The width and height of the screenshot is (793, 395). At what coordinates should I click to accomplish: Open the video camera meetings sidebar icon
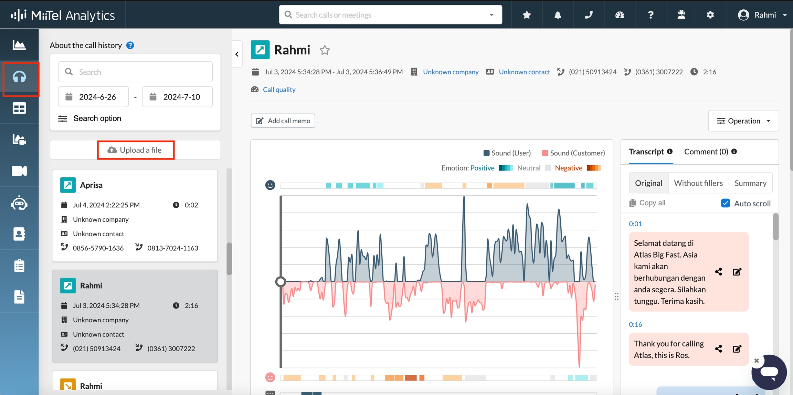(19, 171)
